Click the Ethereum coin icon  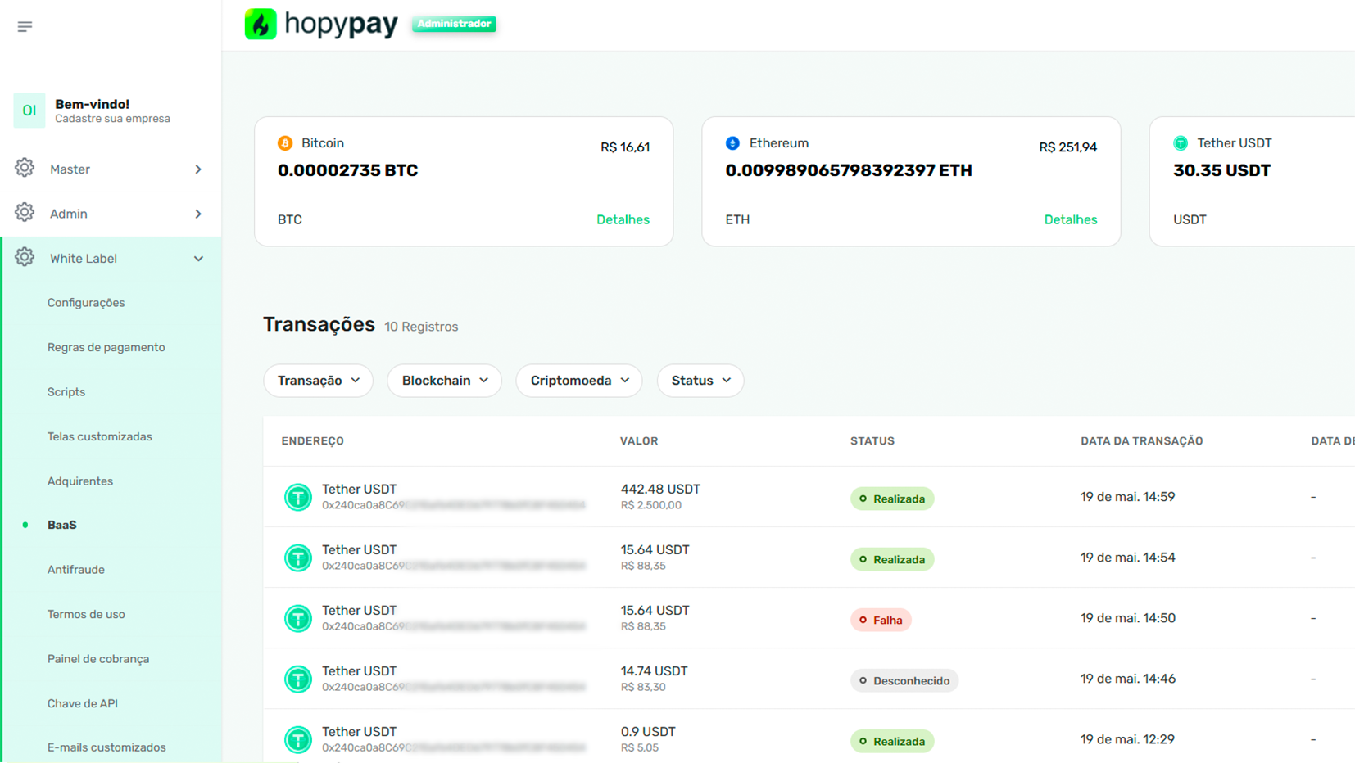pos(732,143)
